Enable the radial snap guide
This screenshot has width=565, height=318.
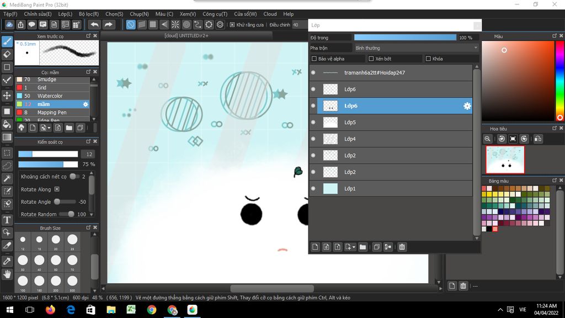tap(175, 24)
